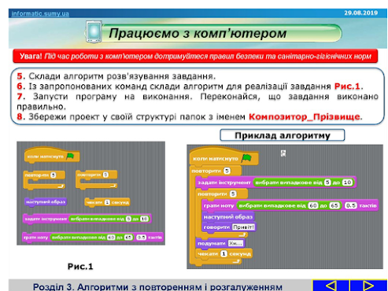
Task: Click the footer 'Розділ 3. Алгоритми з повторенням і розгалуженням'
Action: click(157, 286)
